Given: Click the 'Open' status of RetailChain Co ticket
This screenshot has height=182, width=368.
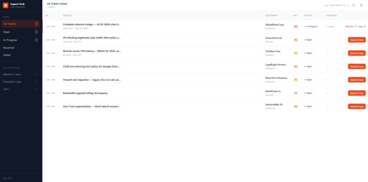Looking at the screenshot, I should 308,93.
